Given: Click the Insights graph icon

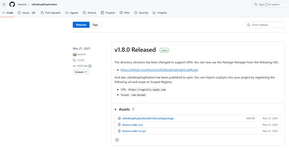Looking at the screenshot, I should point(155,13).
